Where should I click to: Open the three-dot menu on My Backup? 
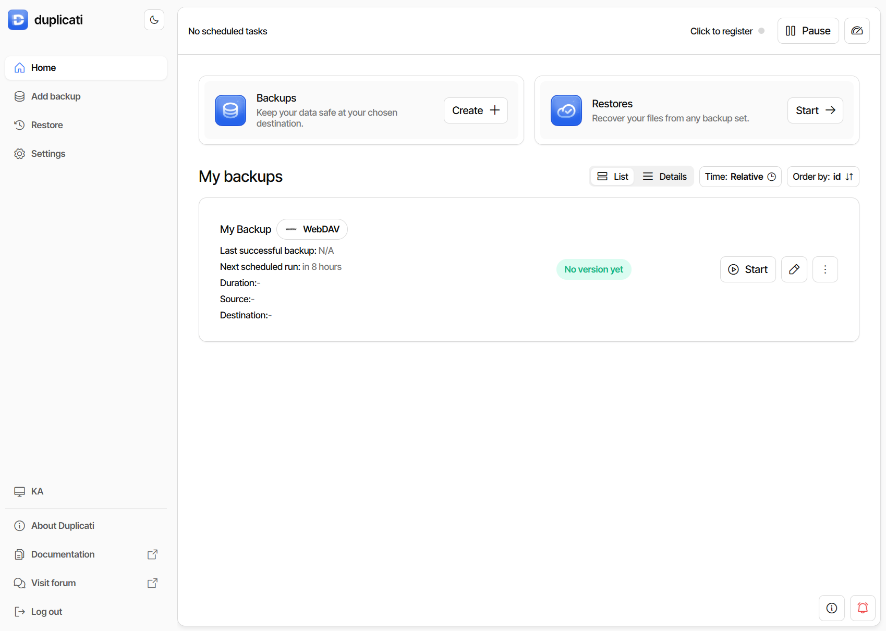pyautogui.click(x=825, y=269)
